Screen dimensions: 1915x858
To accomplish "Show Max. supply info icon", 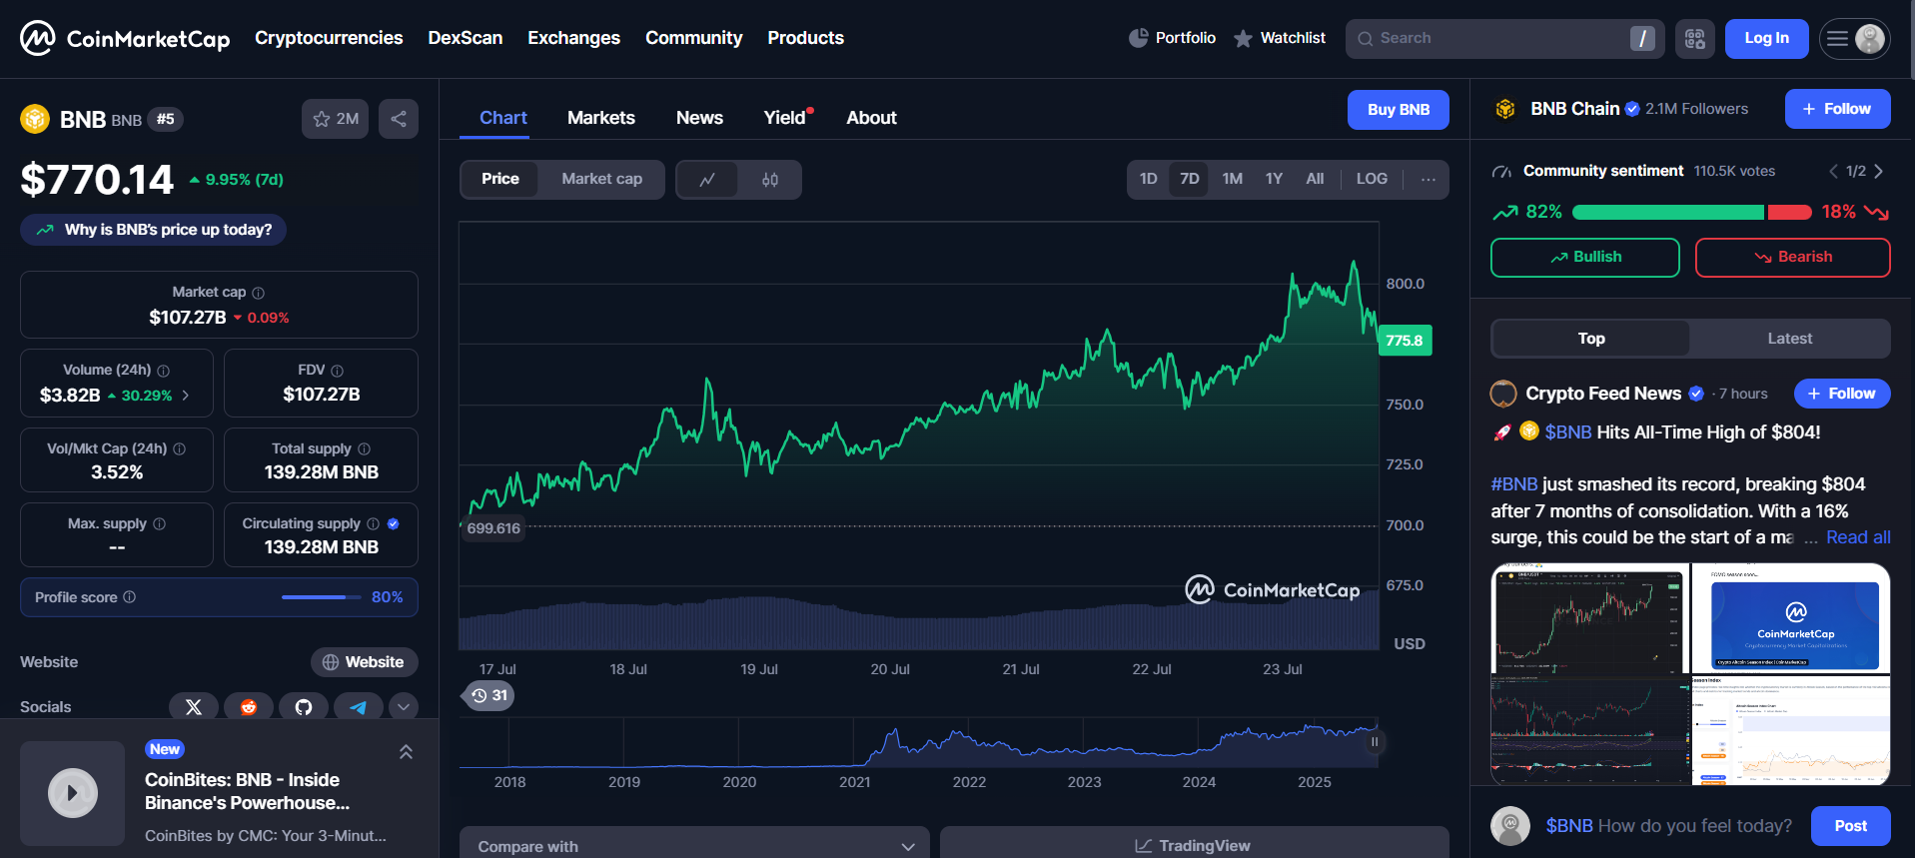I will click(x=160, y=524).
